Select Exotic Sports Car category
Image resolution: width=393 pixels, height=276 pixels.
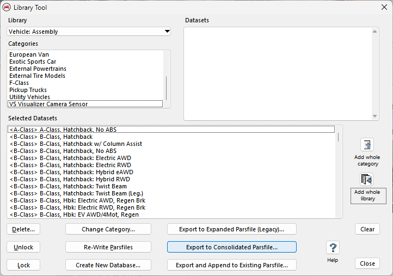click(33, 62)
